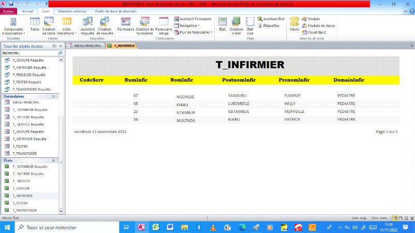Image resolution: width=415 pixels, height=233 pixels.
Task: Create an État vide report
Action: click(x=250, y=26)
